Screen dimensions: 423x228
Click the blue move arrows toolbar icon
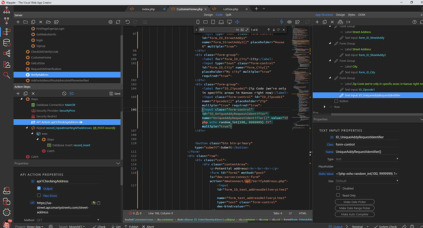click(x=237, y=22)
